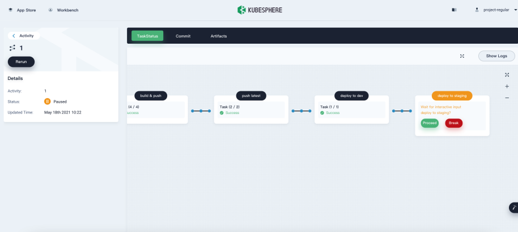Click the pipeline branch icon beside 1

click(x=12, y=48)
